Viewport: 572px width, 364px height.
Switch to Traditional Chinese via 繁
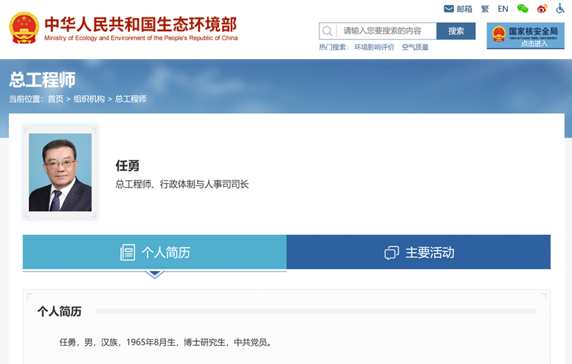[485, 9]
